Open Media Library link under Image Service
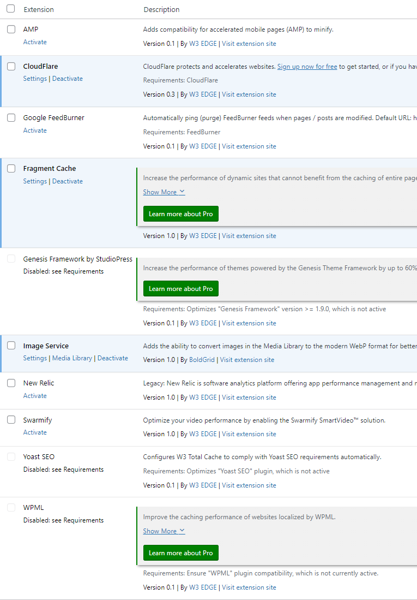417x600 pixels. tap(72, 358)
